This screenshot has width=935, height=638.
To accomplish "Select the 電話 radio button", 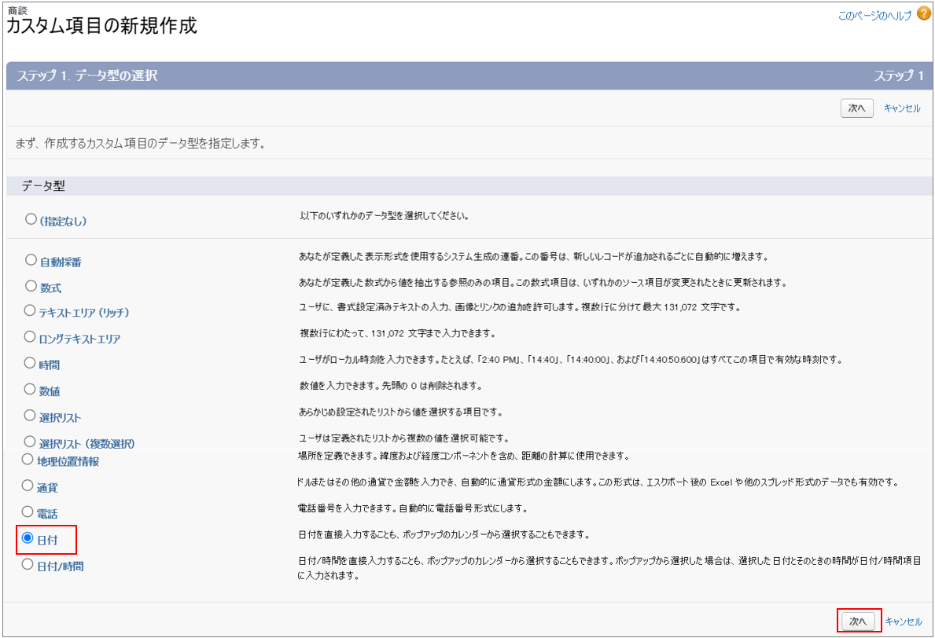I will pyautogui.click(x=28, y=511).
